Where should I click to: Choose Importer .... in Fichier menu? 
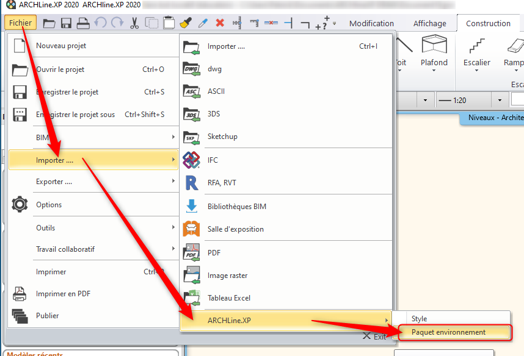click(x=93, y=160)
